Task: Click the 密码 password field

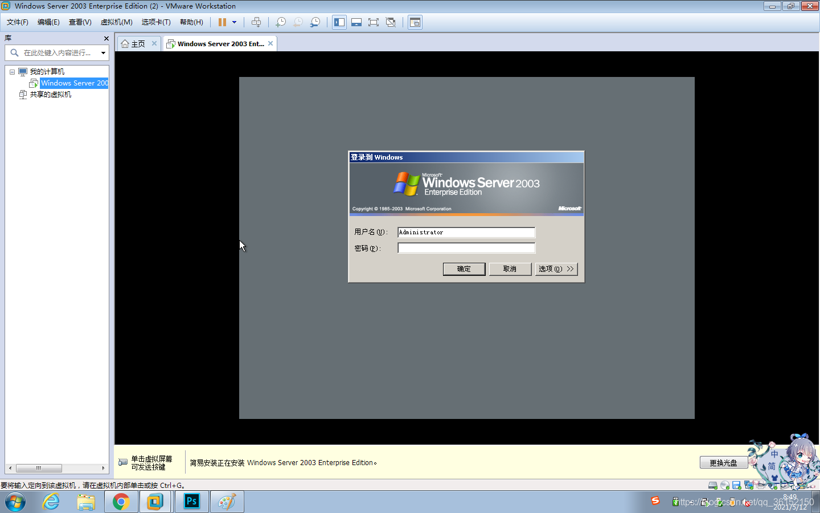Action: click(x=466, y=248)
